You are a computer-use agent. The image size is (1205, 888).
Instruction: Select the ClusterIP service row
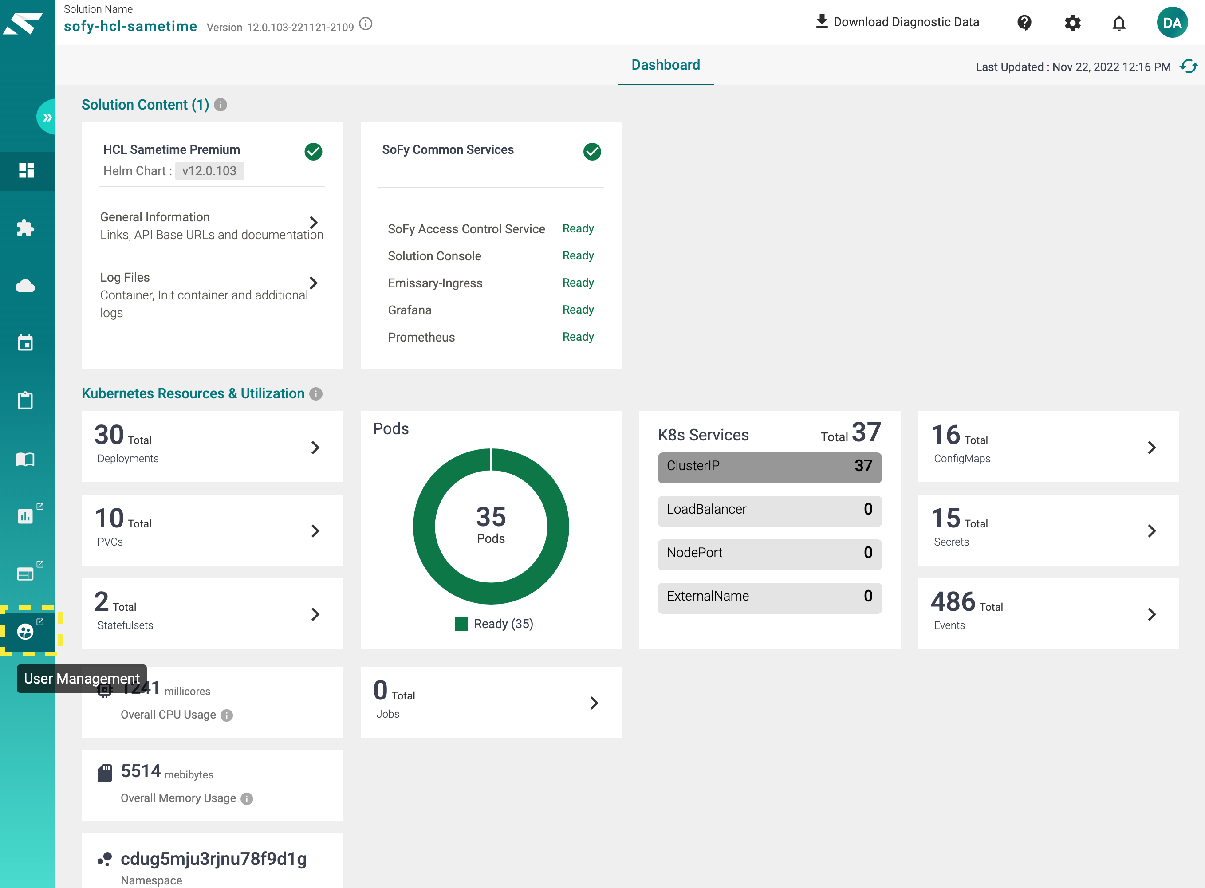[769, 467]
